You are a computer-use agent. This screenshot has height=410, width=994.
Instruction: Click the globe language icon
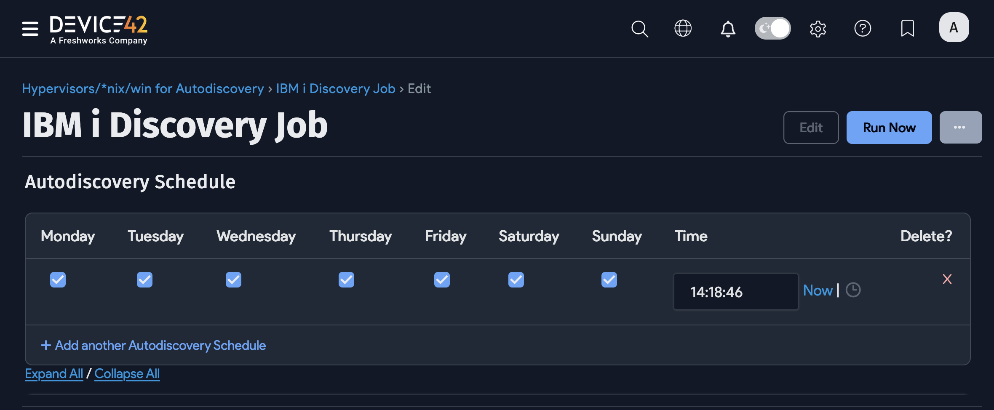683,28
